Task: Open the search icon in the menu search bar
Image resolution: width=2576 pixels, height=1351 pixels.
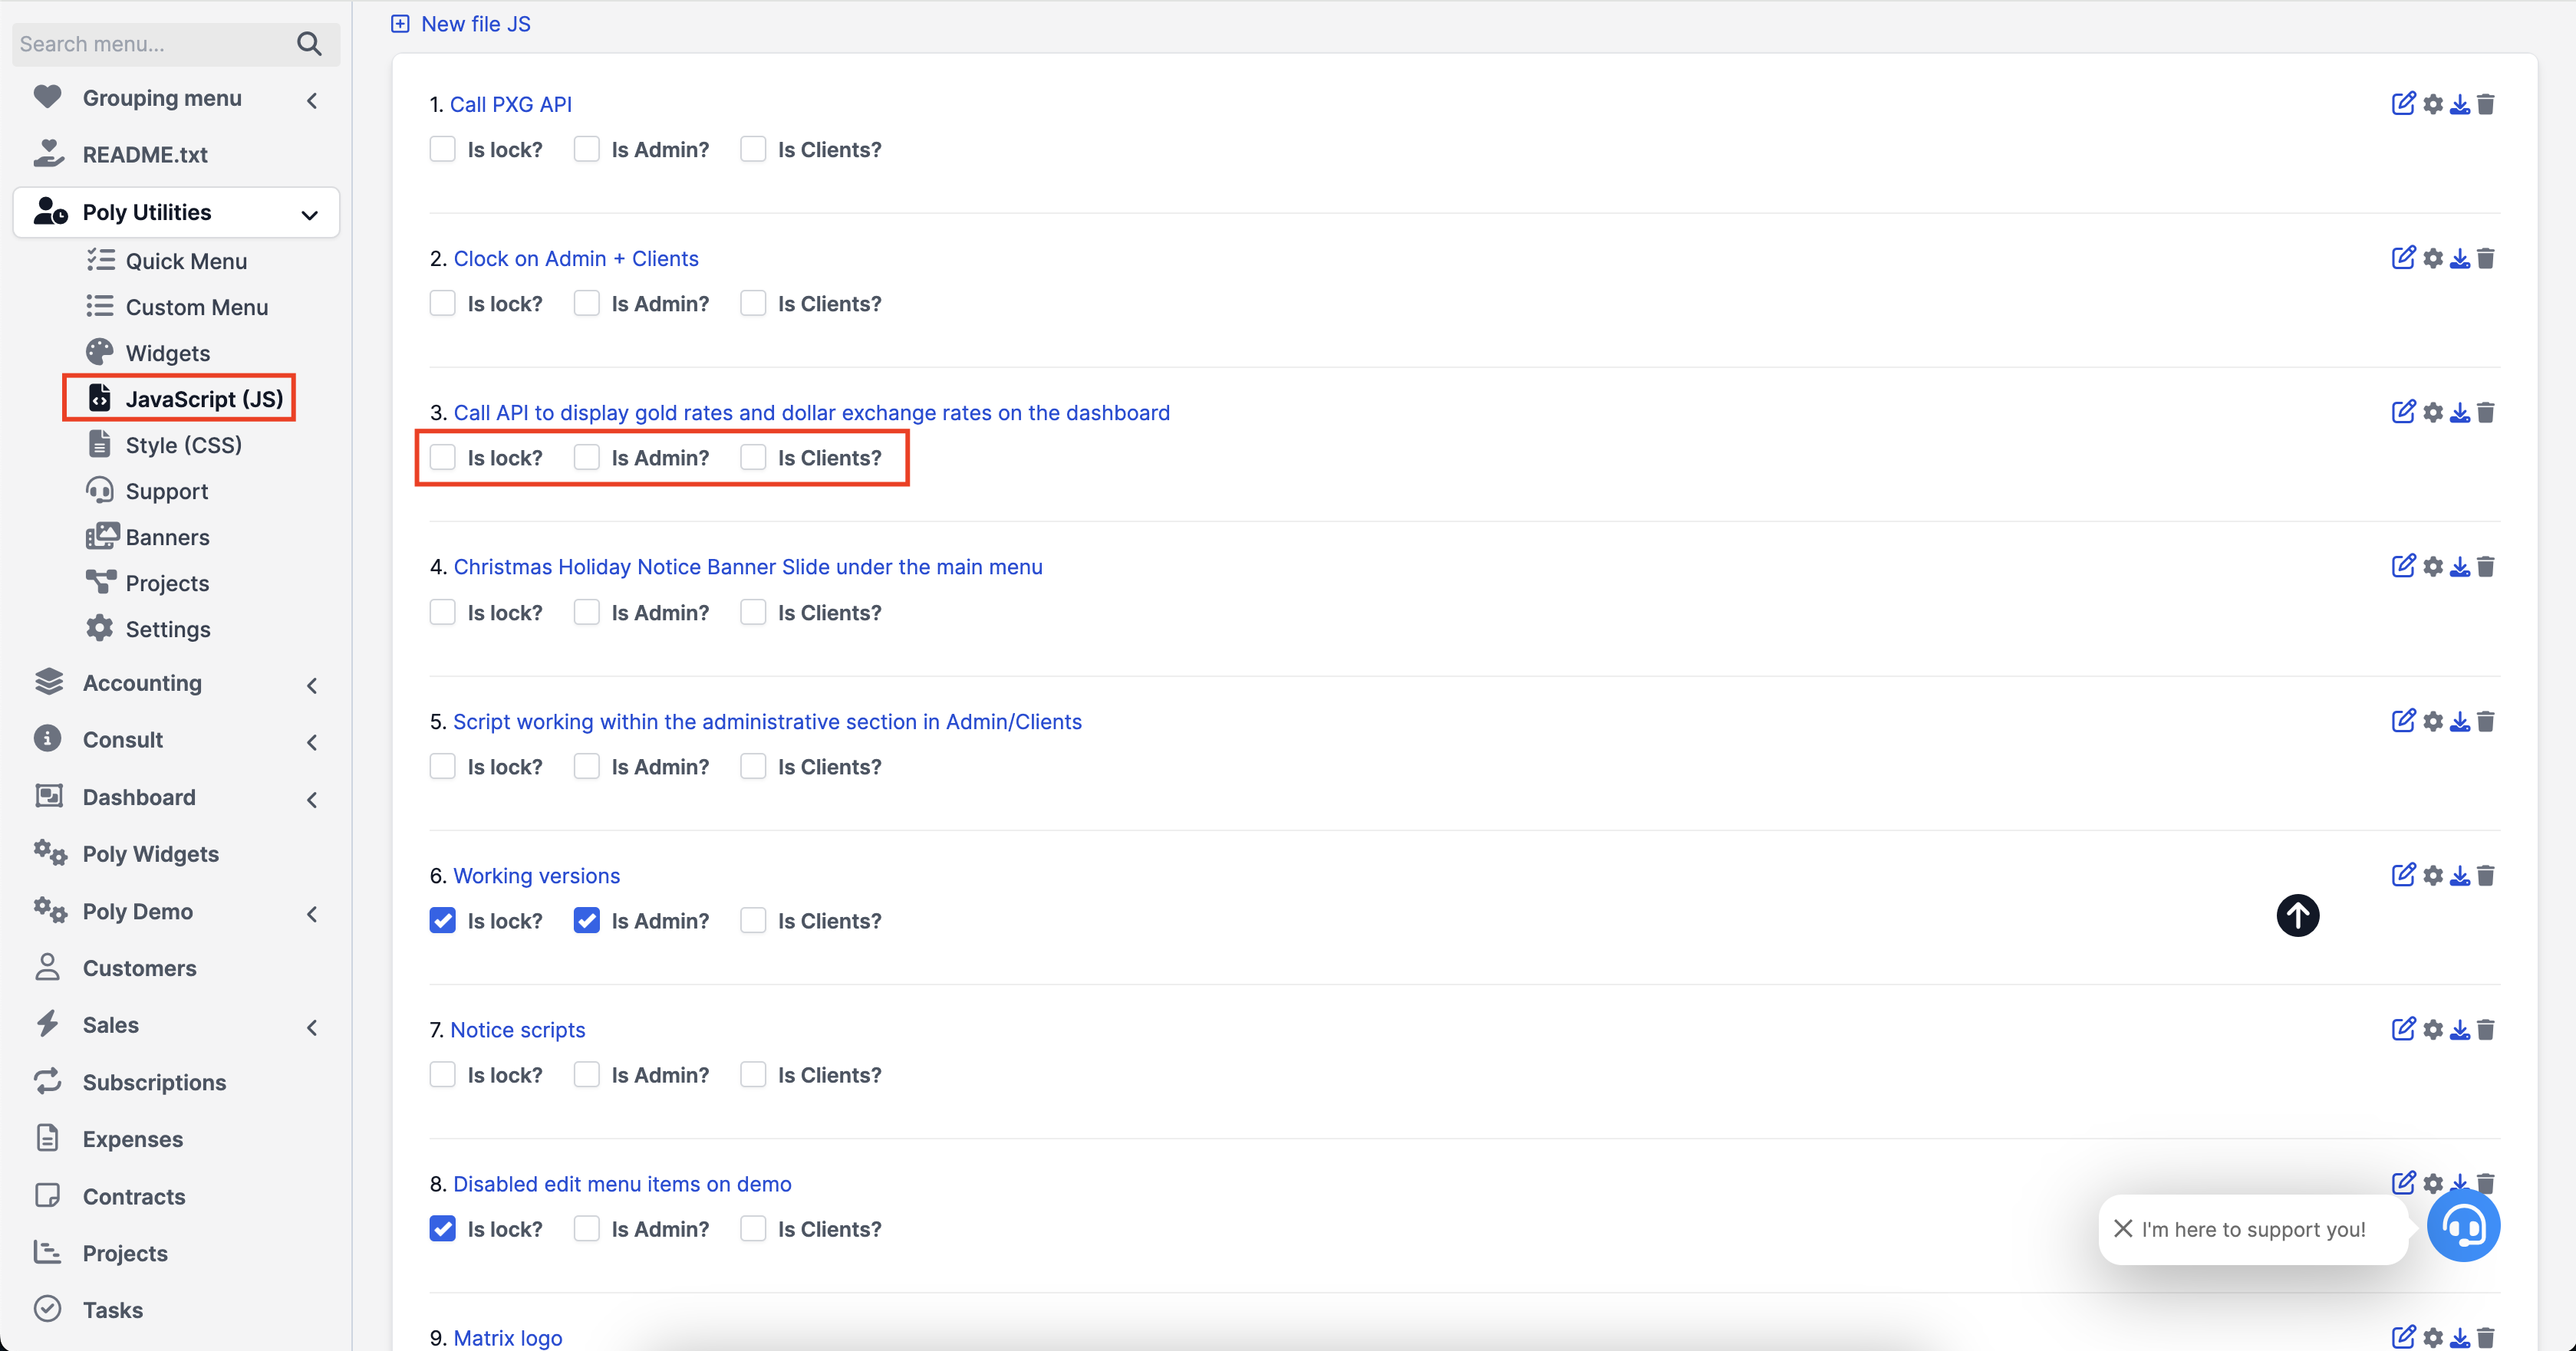Action: pos(309,44)
